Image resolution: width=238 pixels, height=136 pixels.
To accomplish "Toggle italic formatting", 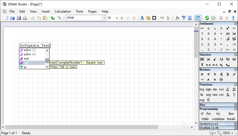I will pos(128,18).
